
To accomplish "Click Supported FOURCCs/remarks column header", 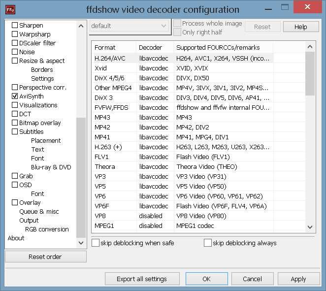I will [224, 47].
